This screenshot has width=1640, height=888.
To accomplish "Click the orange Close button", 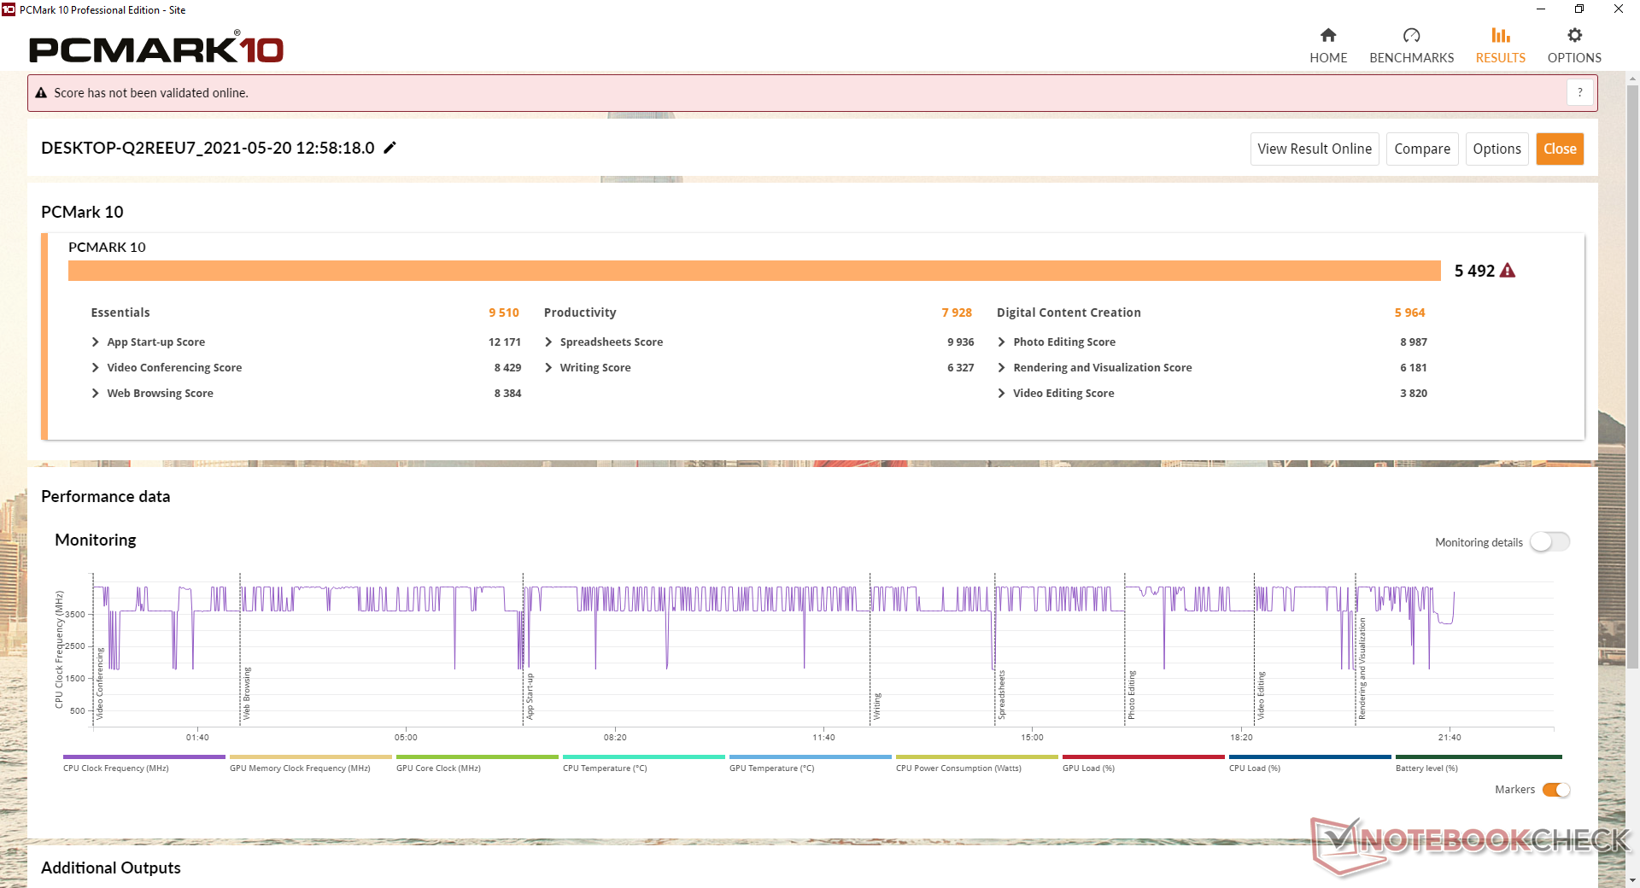I will tap(1560, 149).
